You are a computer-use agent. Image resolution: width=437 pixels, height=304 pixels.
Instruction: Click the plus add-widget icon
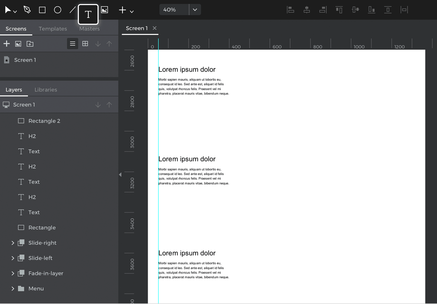[x=122, y=10]
